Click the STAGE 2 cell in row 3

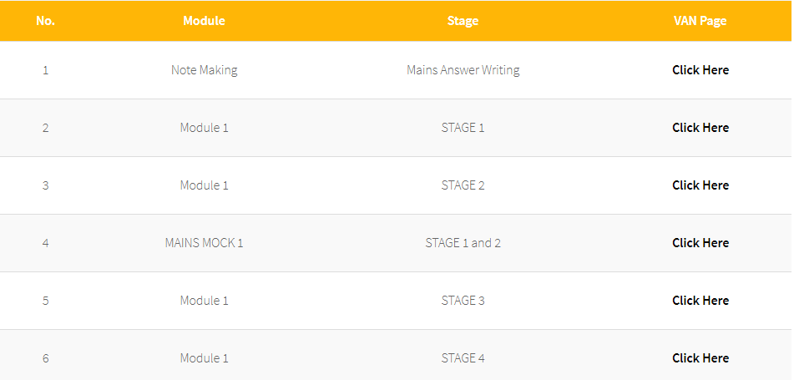pyautogui.click(x=463, y=185)
